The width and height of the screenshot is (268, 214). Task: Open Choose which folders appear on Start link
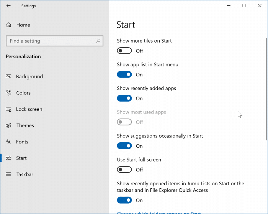(159, 212)
